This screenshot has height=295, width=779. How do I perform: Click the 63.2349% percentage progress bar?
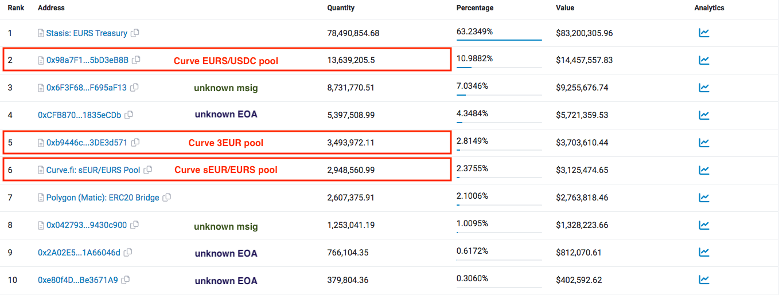499,40
